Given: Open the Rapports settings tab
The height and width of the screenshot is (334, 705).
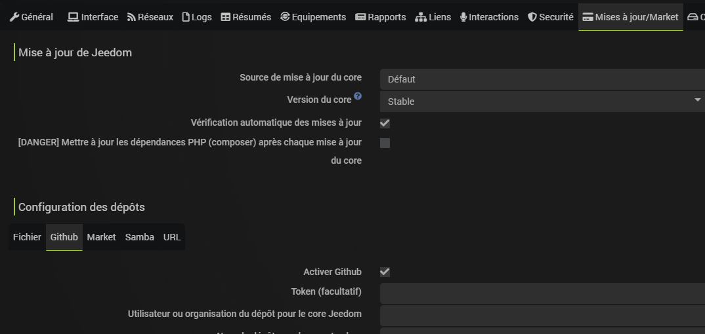Looking at the screenshot, I should click(x=381, y=17).
